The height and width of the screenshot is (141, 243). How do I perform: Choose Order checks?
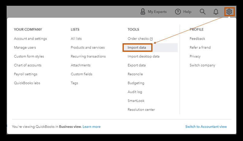point(138,38)
